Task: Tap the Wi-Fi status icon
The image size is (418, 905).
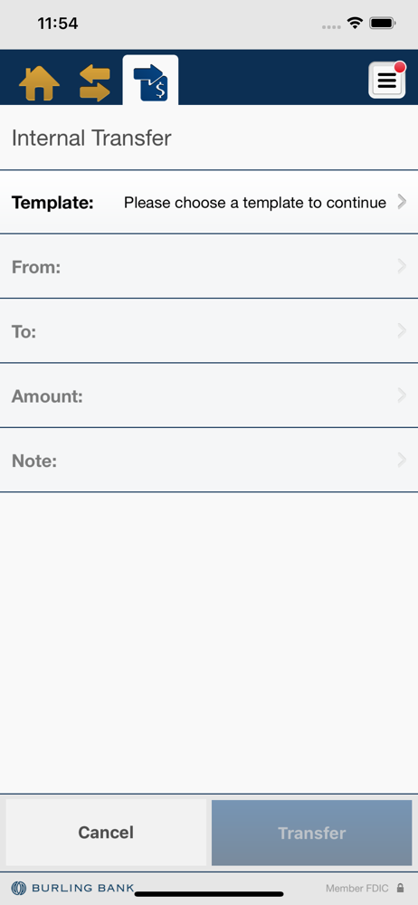Action: 355,24
